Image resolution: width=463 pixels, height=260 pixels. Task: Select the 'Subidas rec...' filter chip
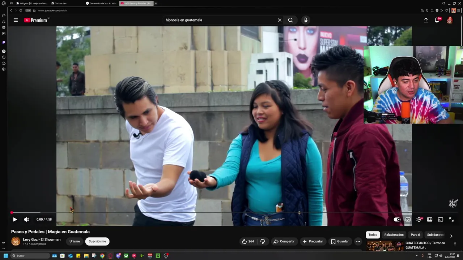click(436, 235)
